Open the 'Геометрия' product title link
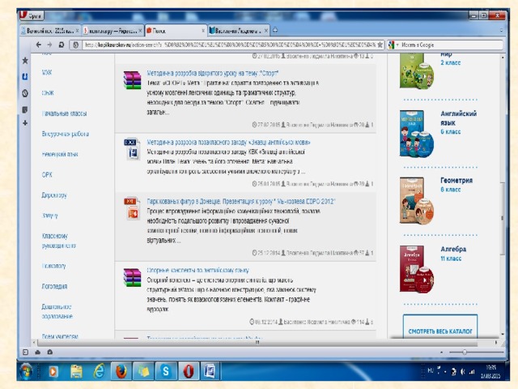The width and height of the screenshot is (518, 389). point(456,180)
